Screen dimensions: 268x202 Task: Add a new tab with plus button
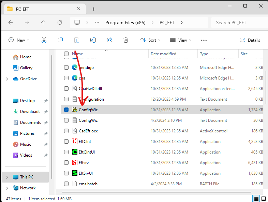(x=93, y=9)
